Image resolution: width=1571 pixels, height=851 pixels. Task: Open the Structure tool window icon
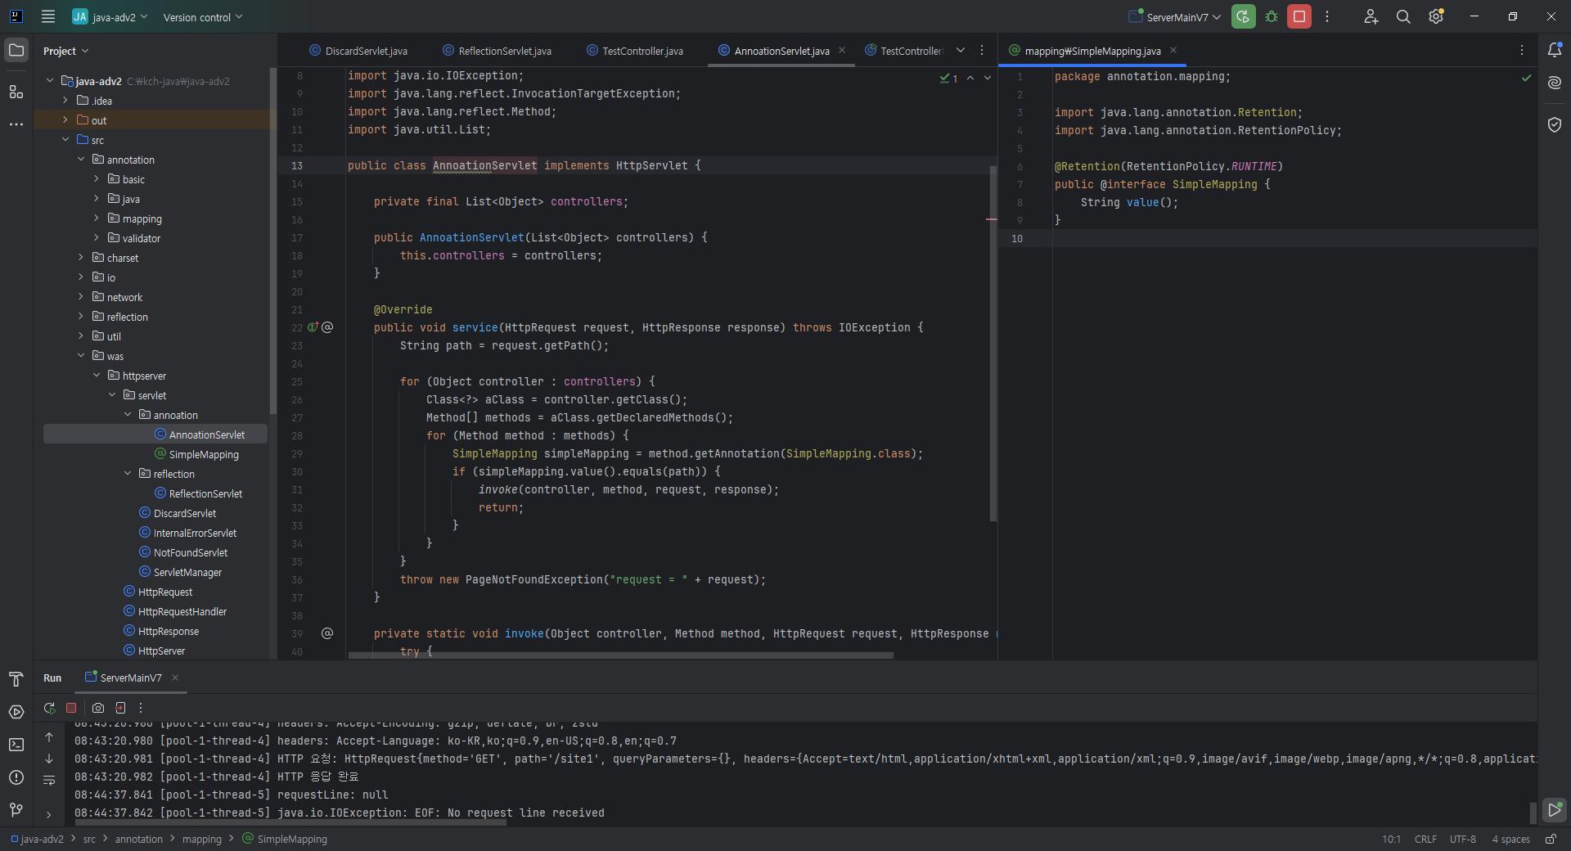[16, 92]
